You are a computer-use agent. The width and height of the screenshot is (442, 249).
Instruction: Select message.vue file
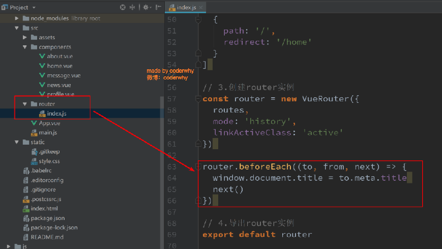64,75
